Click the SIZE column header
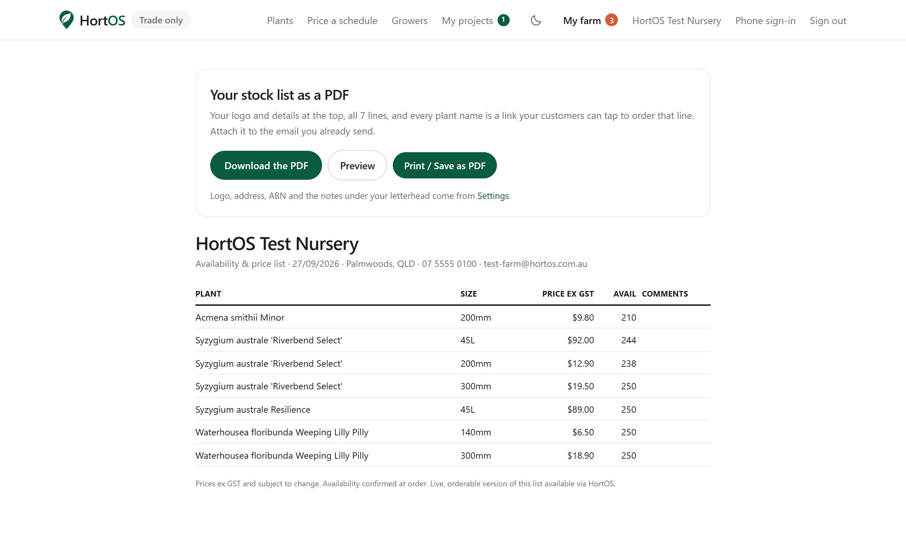The image size is (906, 538). [469, 294]
